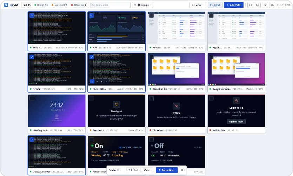This screenshot has height=176, width=293.
Task: Check the Backup box card checkbox
Action: tap(211, 98)
